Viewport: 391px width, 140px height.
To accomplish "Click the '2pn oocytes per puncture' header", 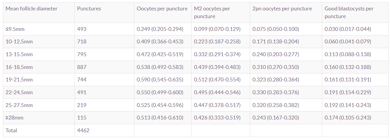I will (282, 9).
